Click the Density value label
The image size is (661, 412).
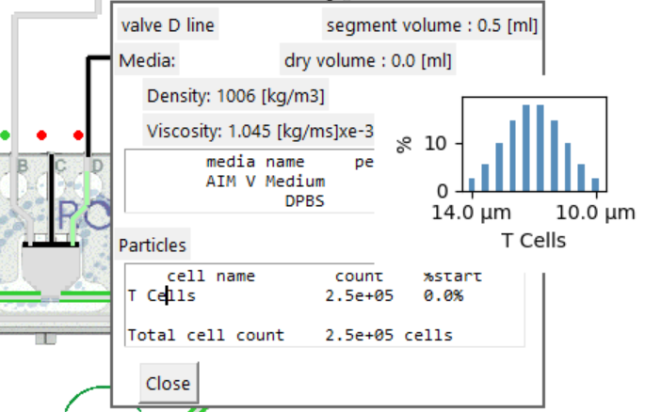[x=236, y=96]
